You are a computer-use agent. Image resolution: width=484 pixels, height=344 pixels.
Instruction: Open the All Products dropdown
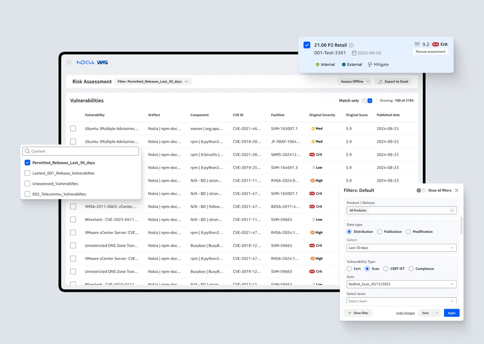pyautogui.click(x=401, y=210)
